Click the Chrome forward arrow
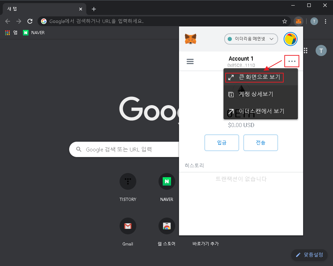333x266 pixels. click(19, 21)
